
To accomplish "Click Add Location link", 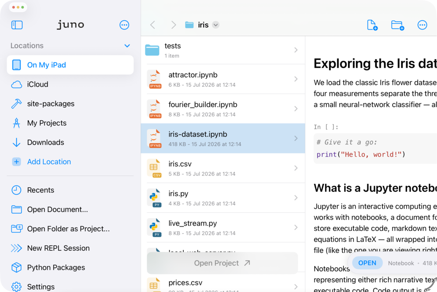I will 49,161.
